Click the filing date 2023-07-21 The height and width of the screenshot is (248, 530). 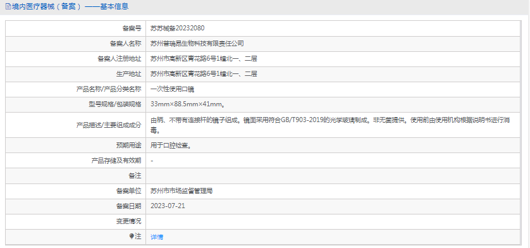pos(168,206)
